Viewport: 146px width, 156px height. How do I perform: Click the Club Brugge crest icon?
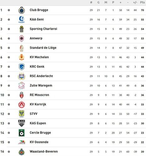point(22,10)
